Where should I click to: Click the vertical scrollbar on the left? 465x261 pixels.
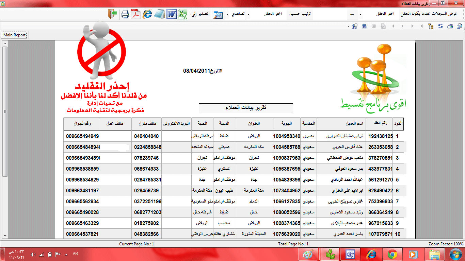click(x=5, y=111)
